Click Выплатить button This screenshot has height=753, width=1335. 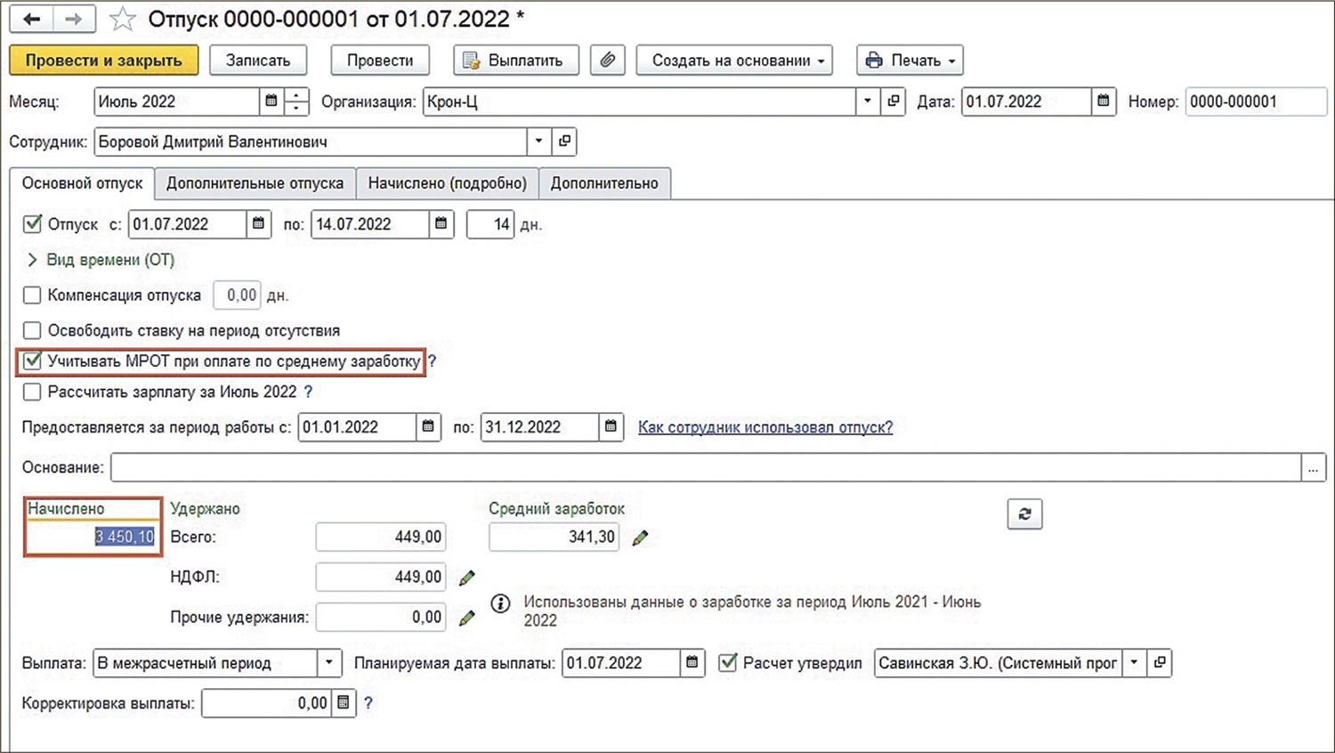[516, 61]
